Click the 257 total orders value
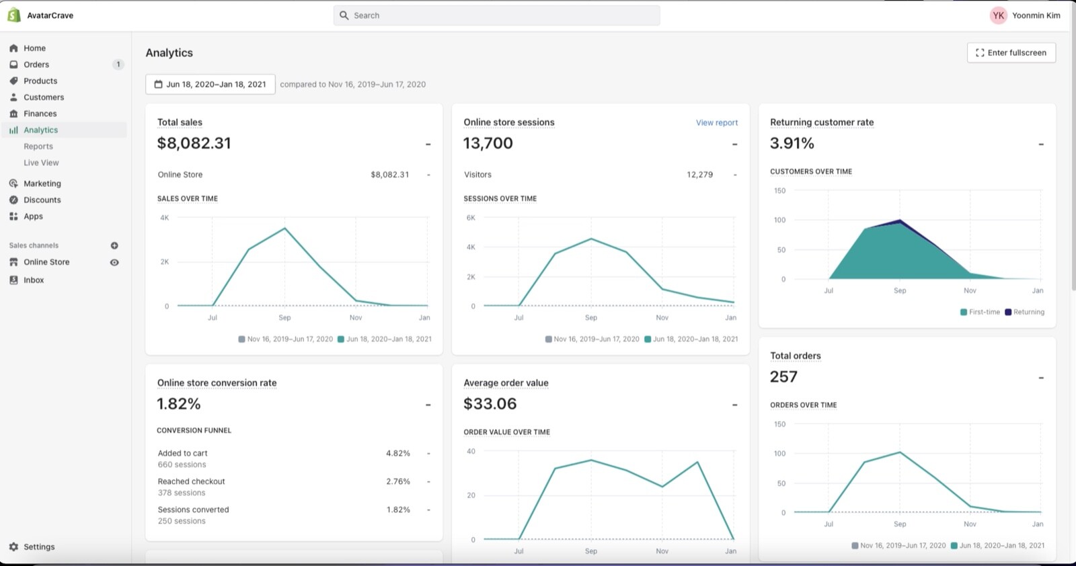Screen dimensions: 1076x566 [783, 377]
